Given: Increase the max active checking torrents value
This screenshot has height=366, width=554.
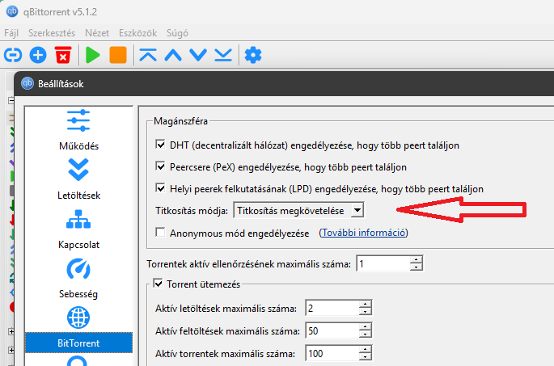Looking at the screenshot, I should (417, 259).
